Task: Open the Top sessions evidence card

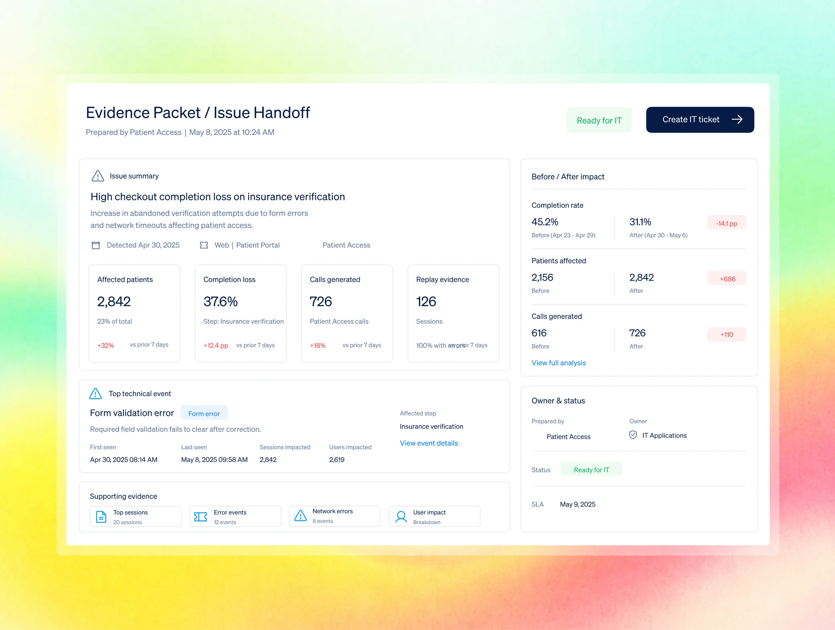Action: tap(135, 516)
